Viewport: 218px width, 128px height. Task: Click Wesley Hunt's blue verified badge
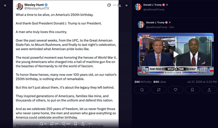pyautogui.click(x=46, y=5)
